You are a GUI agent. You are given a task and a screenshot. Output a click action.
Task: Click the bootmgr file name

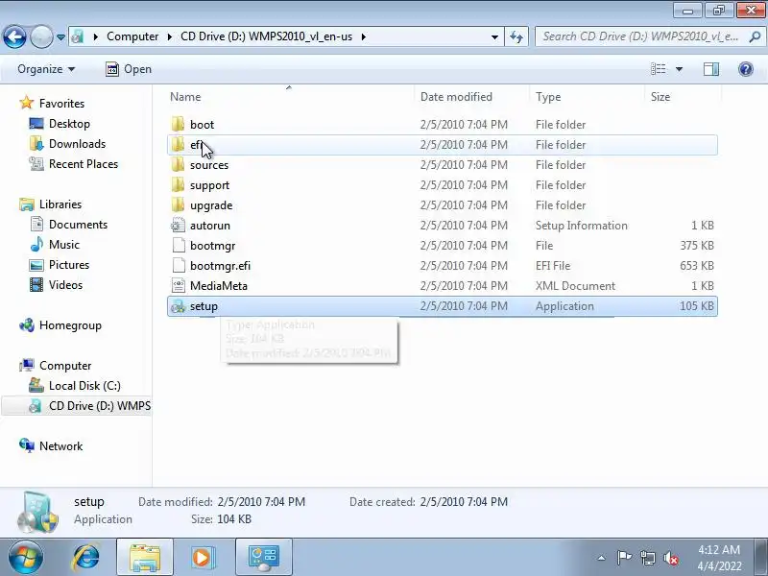(x=212, y=246)
